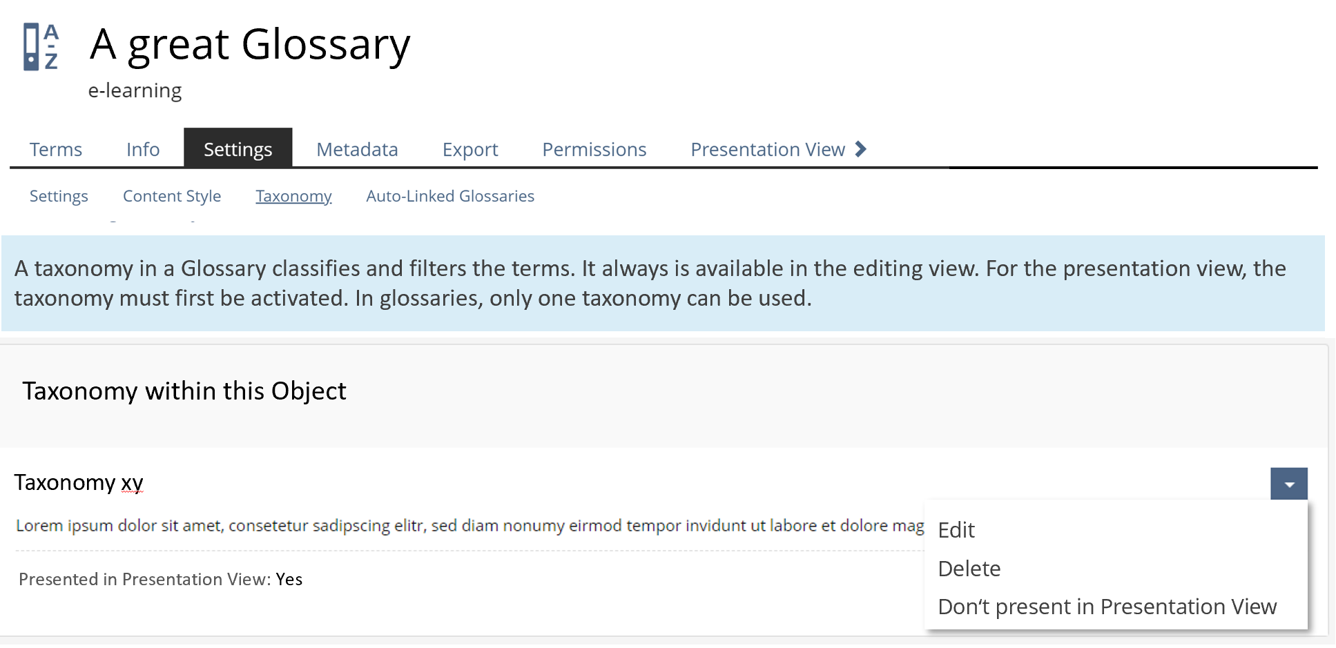Choose Edit from the taxonomy menu

tap(956, 530)
